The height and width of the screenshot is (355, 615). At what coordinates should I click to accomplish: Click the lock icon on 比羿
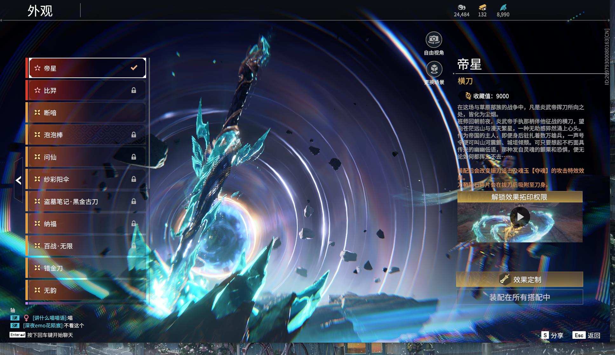[x=134, y=90]
